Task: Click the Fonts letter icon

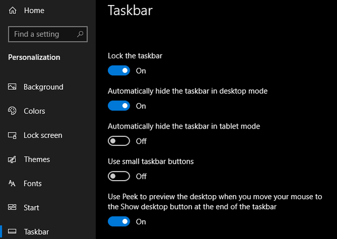Action: point(12,183)
